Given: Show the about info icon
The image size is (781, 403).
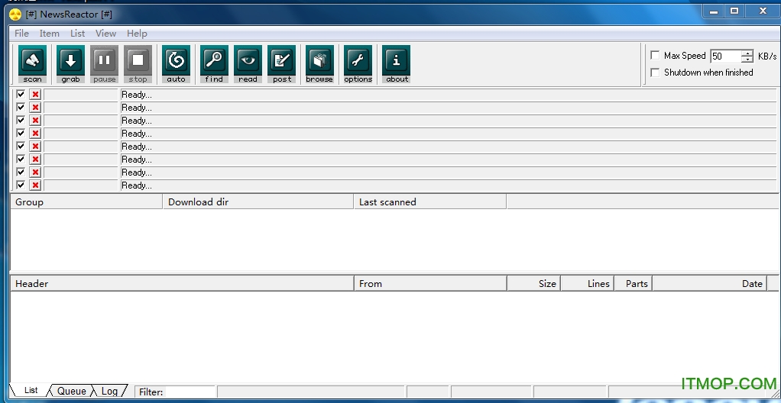Looking at the screenshot, I should (x=396, y=64).
